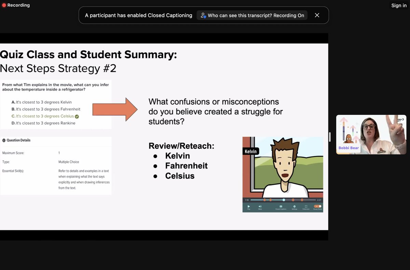Turn on Closed Captions in the video player
Image resolution: width=410 pixels, height=270 pixels.
click(x=281, y=207)
